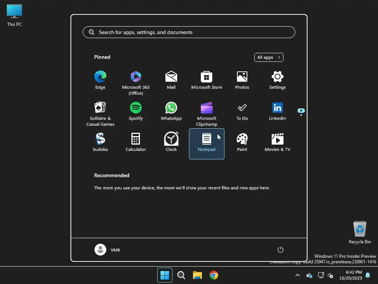Expand hidden system tray icons
This screenshot has height=284, width=378.
(298, 275)
